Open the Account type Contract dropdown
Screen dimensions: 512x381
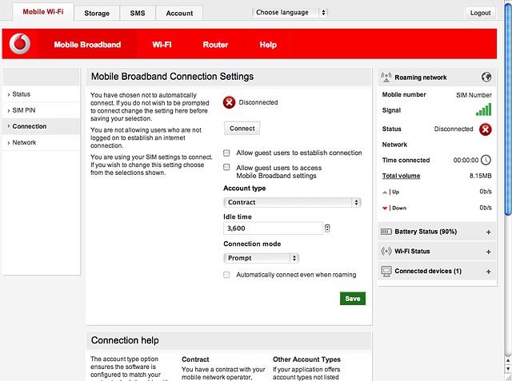[x=292, y=202]
